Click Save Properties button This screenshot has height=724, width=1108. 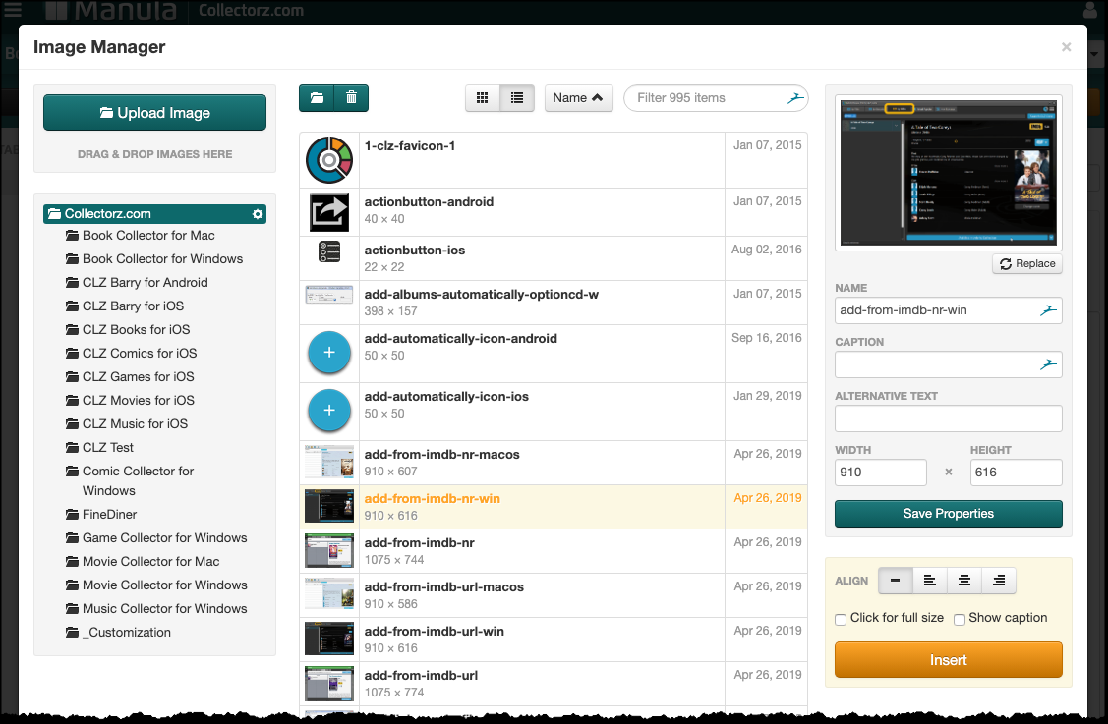(949, 514)
